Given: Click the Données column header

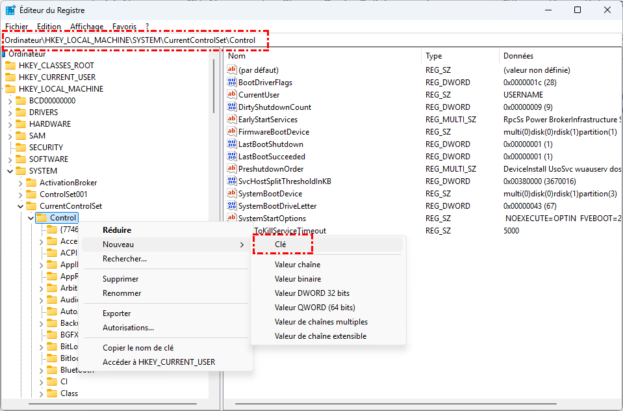Looking at the screenshot, I should pos(518,56).
